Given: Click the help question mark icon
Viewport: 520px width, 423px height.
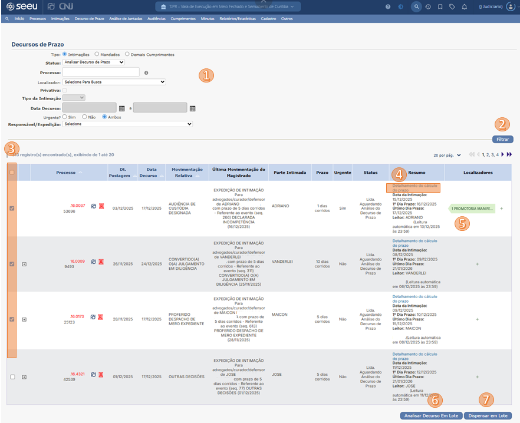Looking at the screenshot, I should click(388, 6).
